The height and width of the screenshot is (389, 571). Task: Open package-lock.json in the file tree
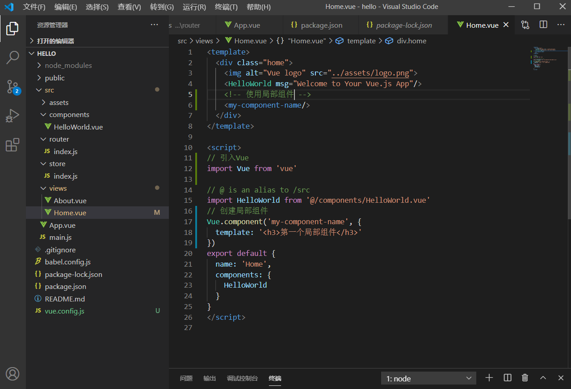(x=97, y=274)
